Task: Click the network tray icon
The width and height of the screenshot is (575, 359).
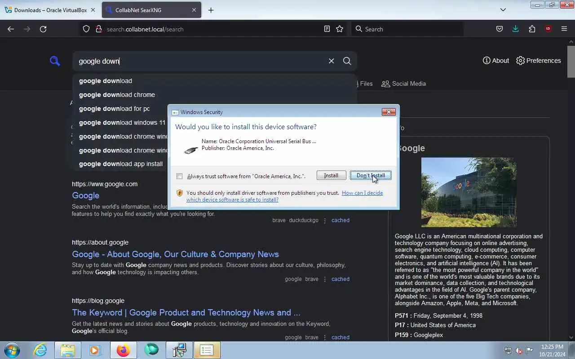Action: (508, 350)
